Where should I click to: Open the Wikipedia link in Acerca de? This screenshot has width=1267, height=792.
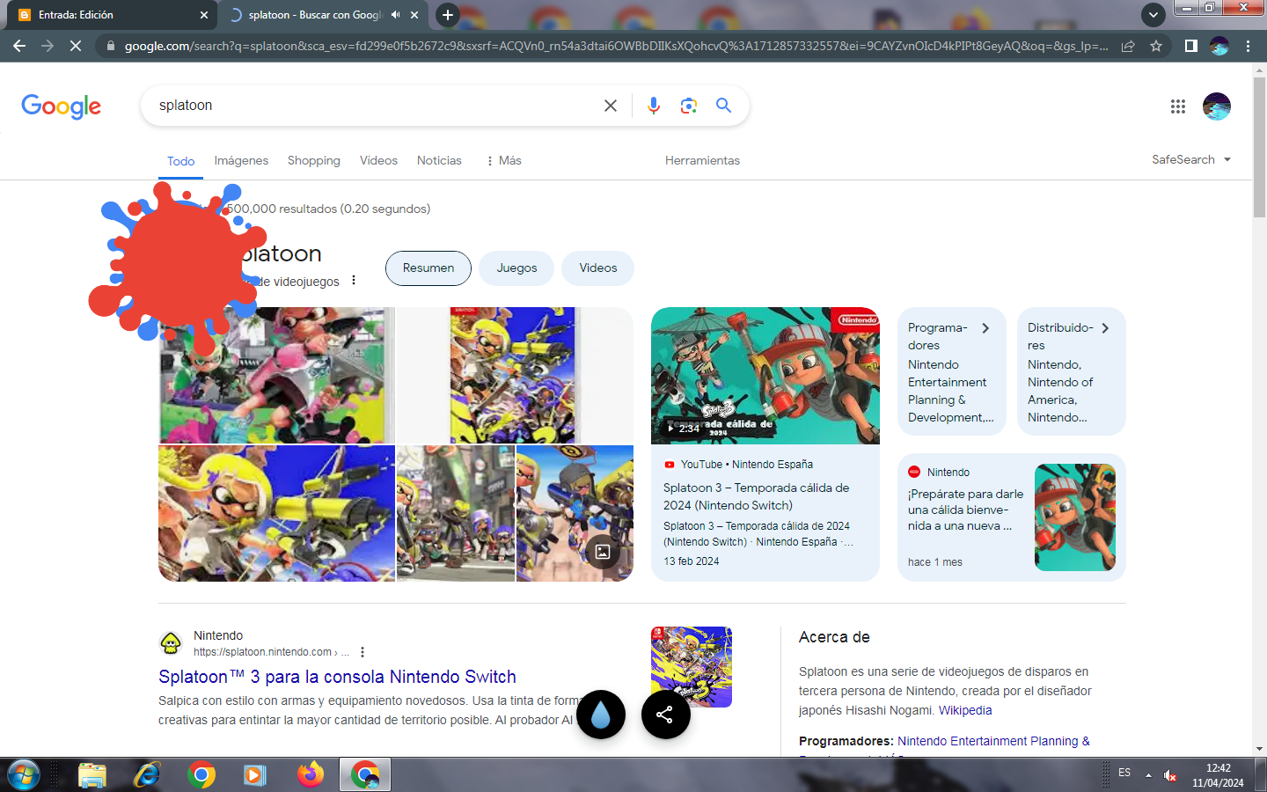coord(965,710)
